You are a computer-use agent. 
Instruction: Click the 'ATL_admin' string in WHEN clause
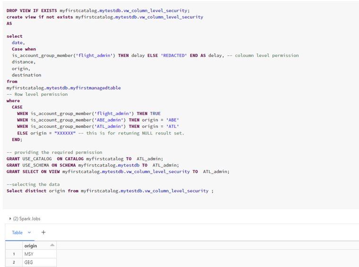pos(109,126)
